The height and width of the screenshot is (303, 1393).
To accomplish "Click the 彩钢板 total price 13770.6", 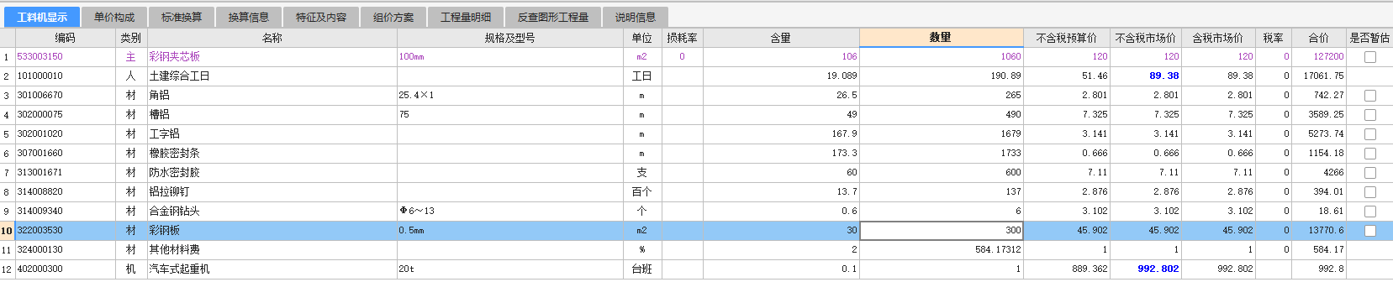I will (x=1319, y=231).
